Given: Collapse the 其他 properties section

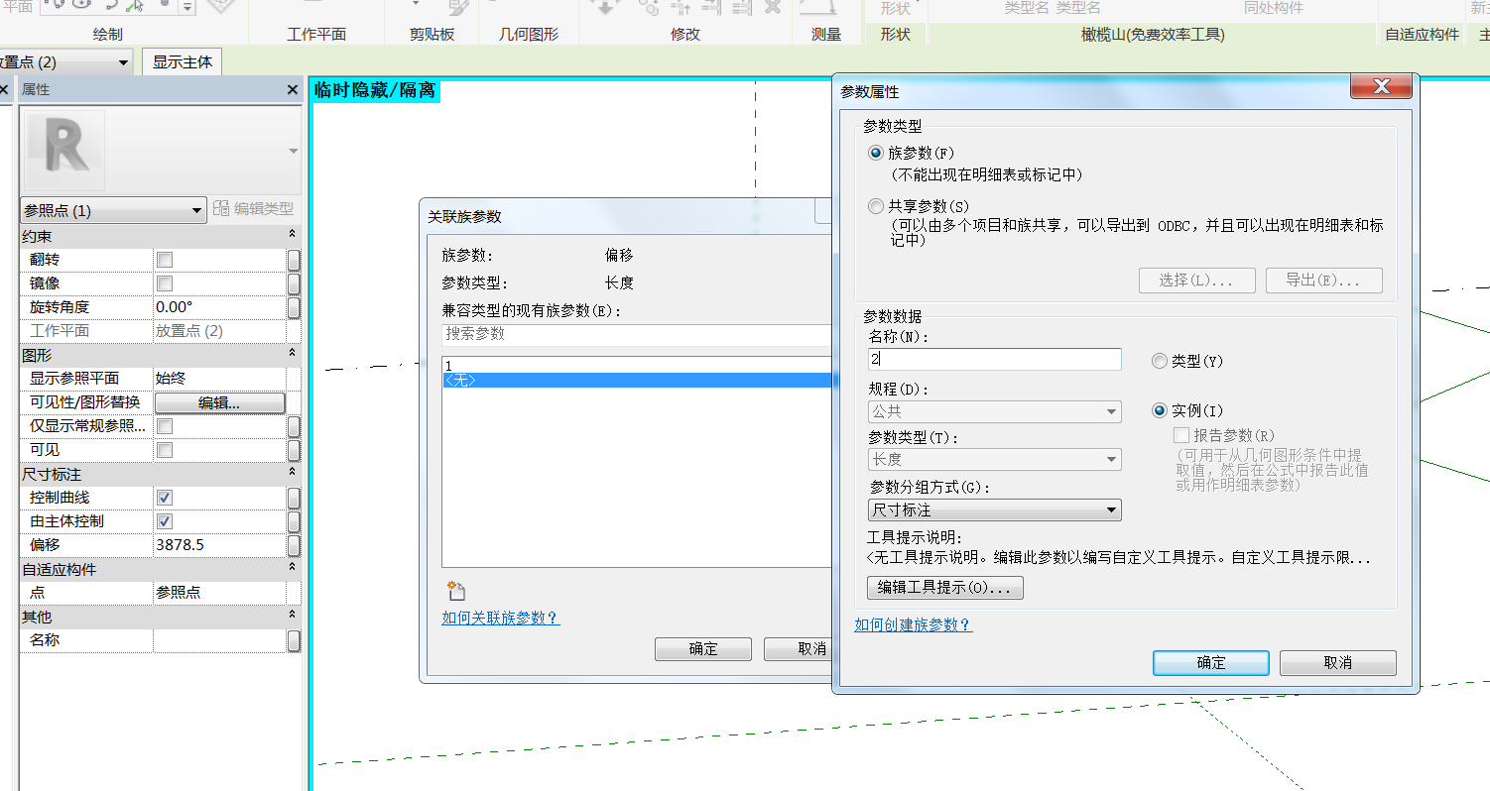Looking at the screenshot, I should [x=293, y=617].
